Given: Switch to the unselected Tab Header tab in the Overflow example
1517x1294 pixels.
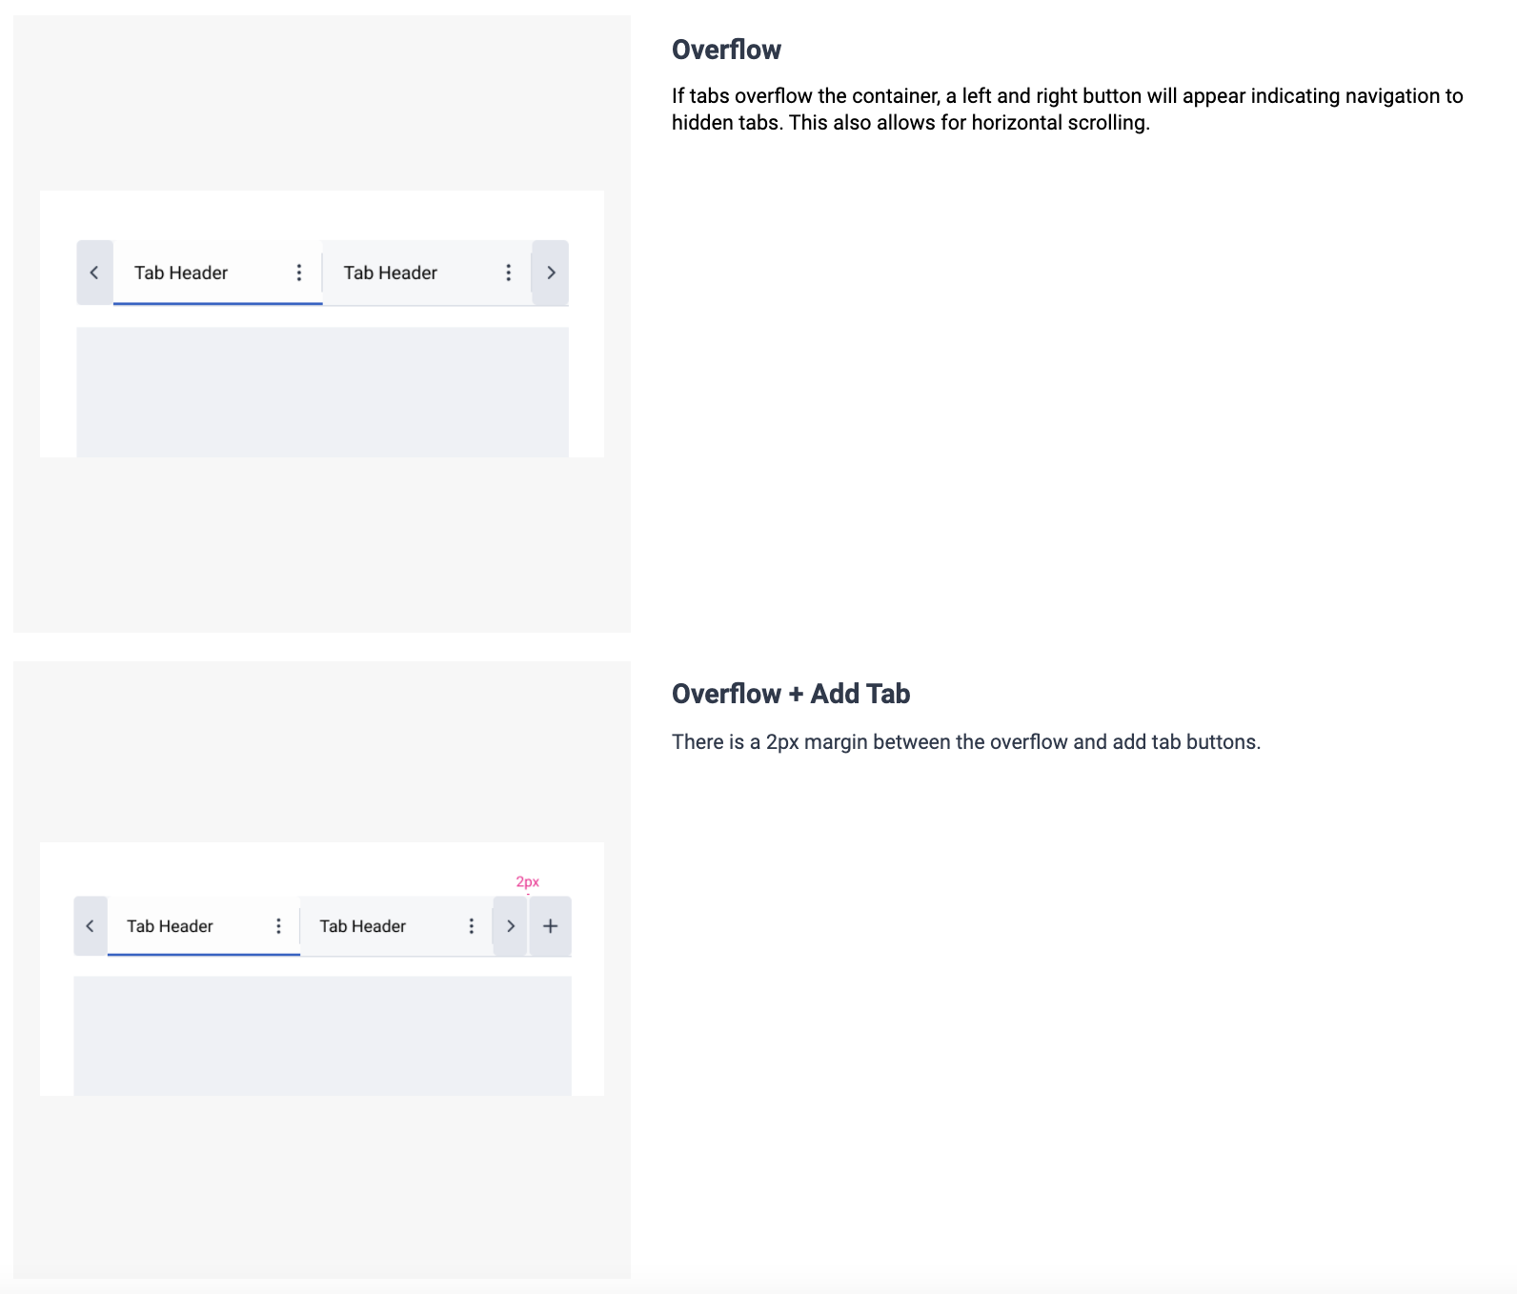Looking at the screenshot, I should coord(427,273).
